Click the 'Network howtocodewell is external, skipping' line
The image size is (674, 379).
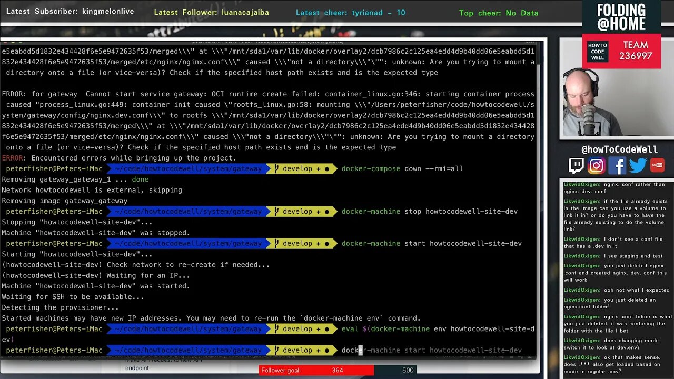pyautogui.click(x=92, y=190)
